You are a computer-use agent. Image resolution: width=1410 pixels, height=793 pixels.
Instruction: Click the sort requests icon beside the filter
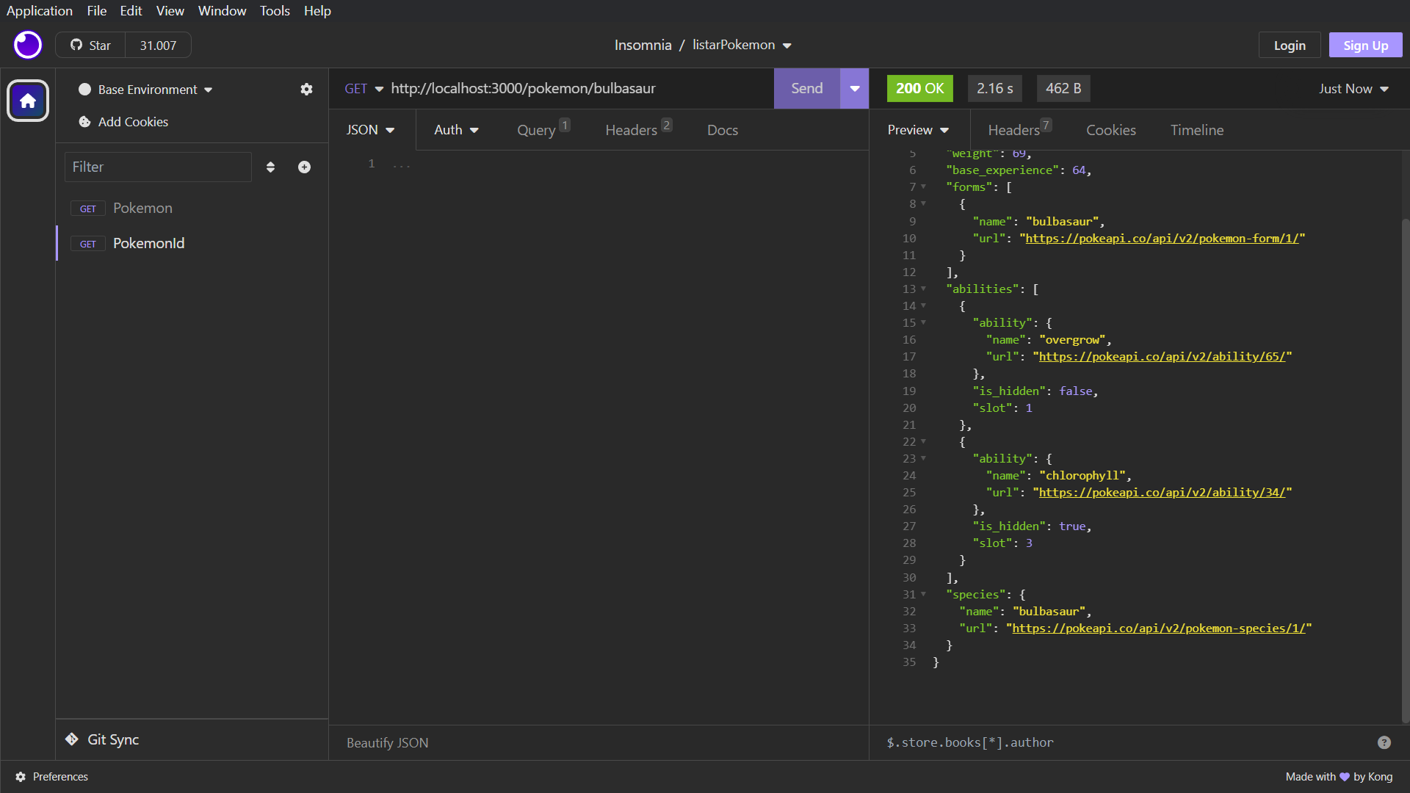[271, 167]
